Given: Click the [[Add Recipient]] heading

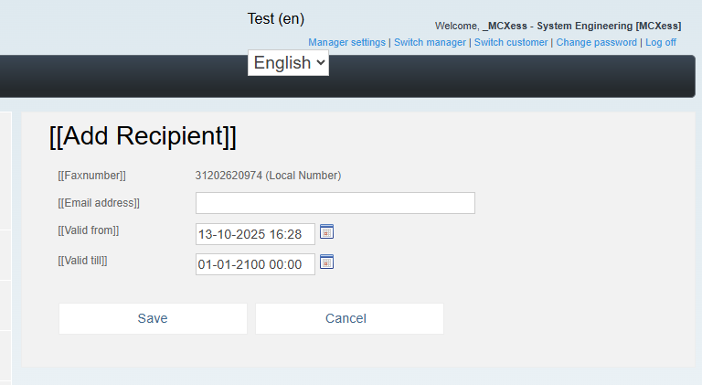Looking at the screenshot, I should 143,135.
